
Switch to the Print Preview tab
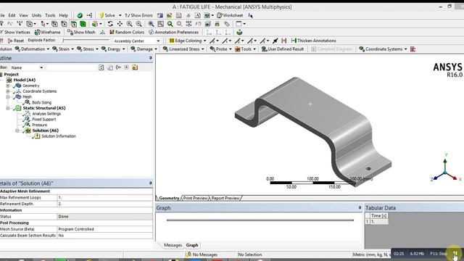point(195,198)
